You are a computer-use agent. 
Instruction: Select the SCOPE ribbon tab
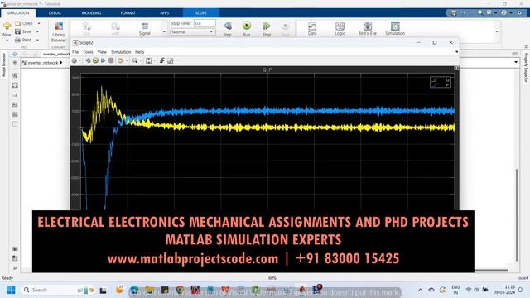point(200,13)
